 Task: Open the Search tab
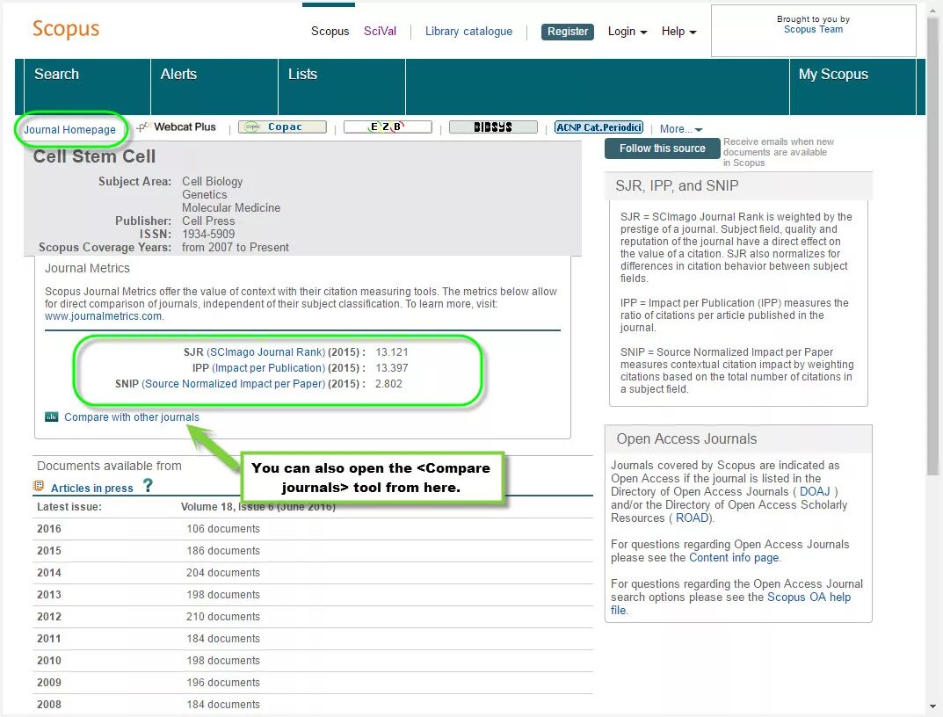(x=87, y=87)
